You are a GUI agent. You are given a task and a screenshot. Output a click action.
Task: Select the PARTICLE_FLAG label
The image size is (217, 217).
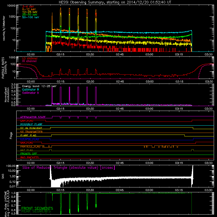30,146
